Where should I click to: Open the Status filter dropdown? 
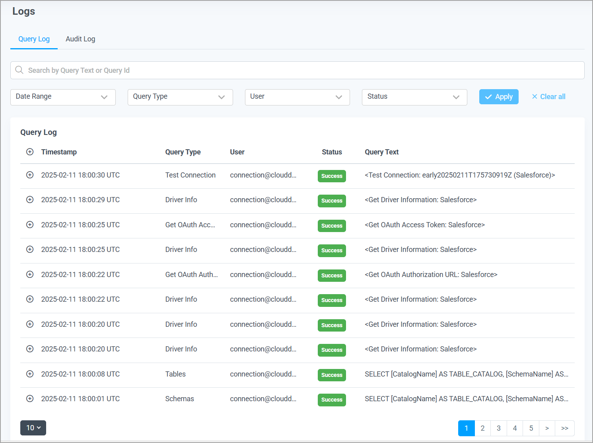(414, 97)
